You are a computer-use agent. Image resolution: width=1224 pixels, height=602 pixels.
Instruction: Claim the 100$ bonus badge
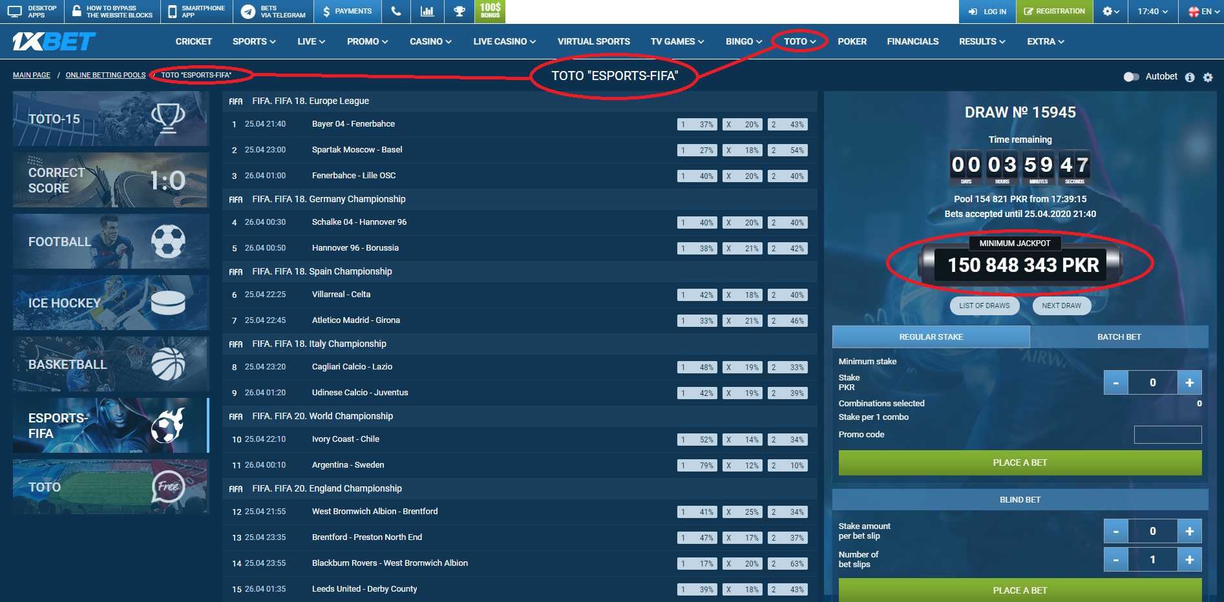click(490, 11)
